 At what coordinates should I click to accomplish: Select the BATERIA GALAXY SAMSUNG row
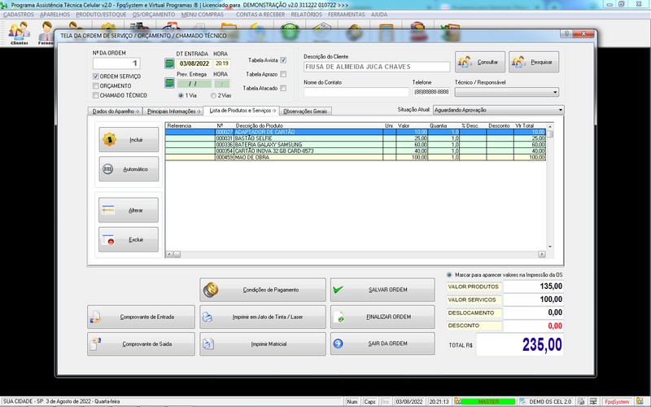[356, 145]
